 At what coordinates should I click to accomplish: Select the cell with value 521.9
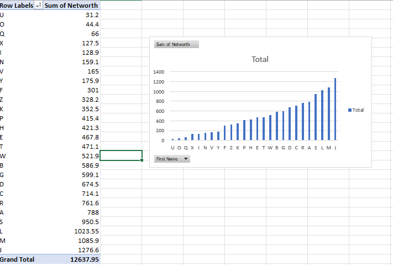(72, 156)
